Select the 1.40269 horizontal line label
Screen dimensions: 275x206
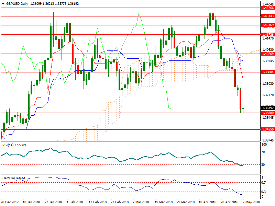click(267, 54)
